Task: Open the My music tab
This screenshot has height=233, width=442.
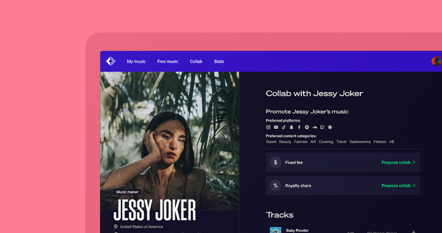Action: [136, 61]
